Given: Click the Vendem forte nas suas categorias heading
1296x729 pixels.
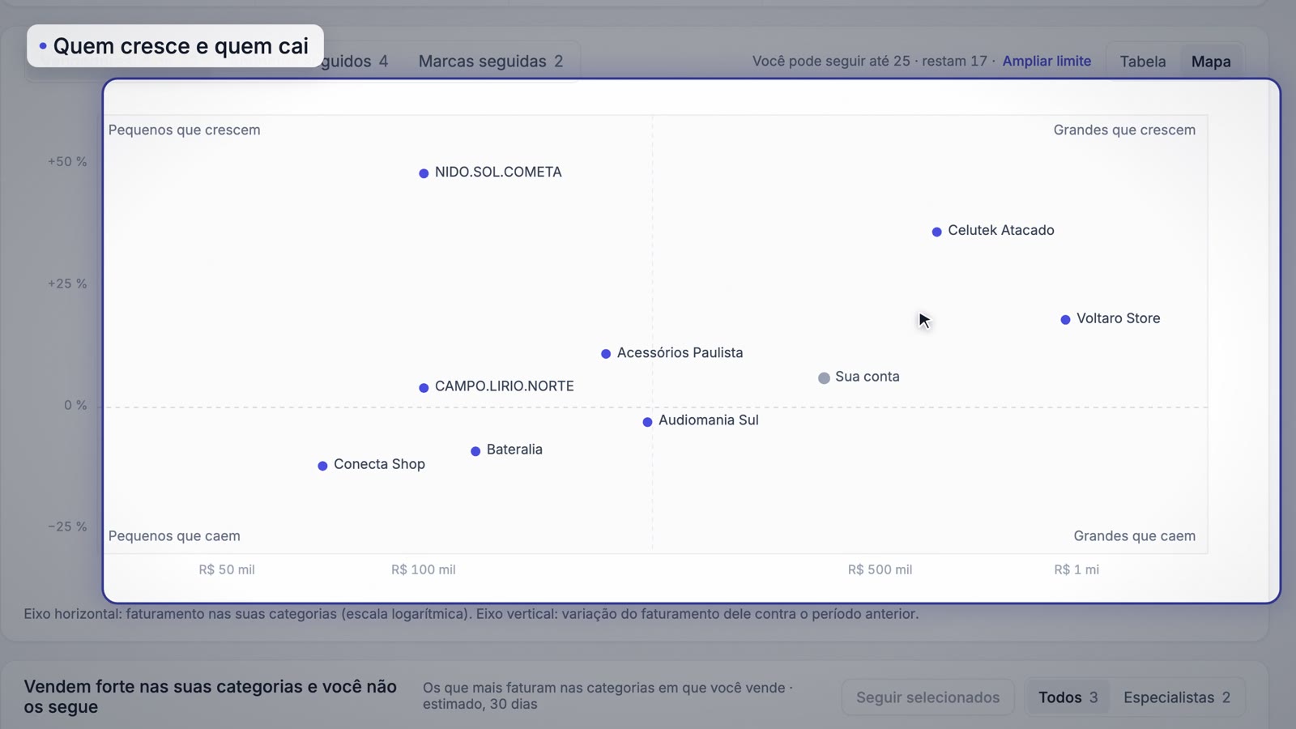Looking at the screenshot, I should coord(211,697).
